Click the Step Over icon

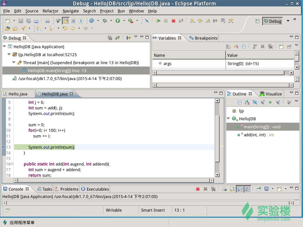point(200,21)
